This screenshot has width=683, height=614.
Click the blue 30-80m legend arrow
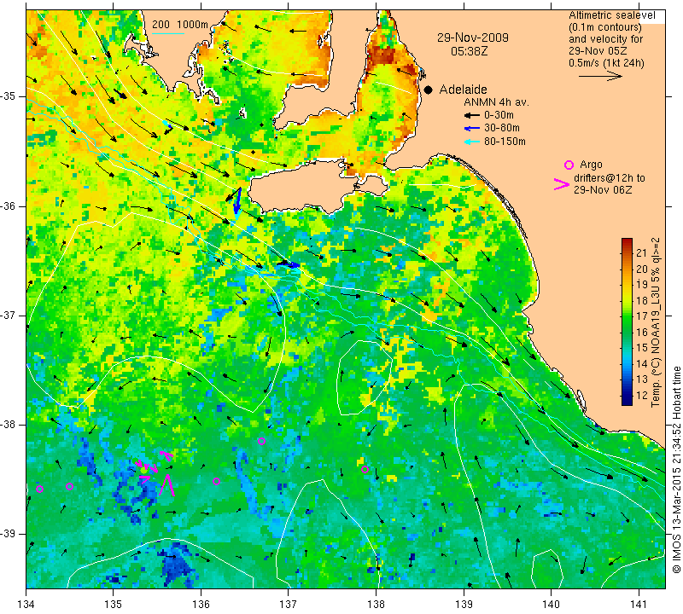pyautogui.click(x=472, y=129)
